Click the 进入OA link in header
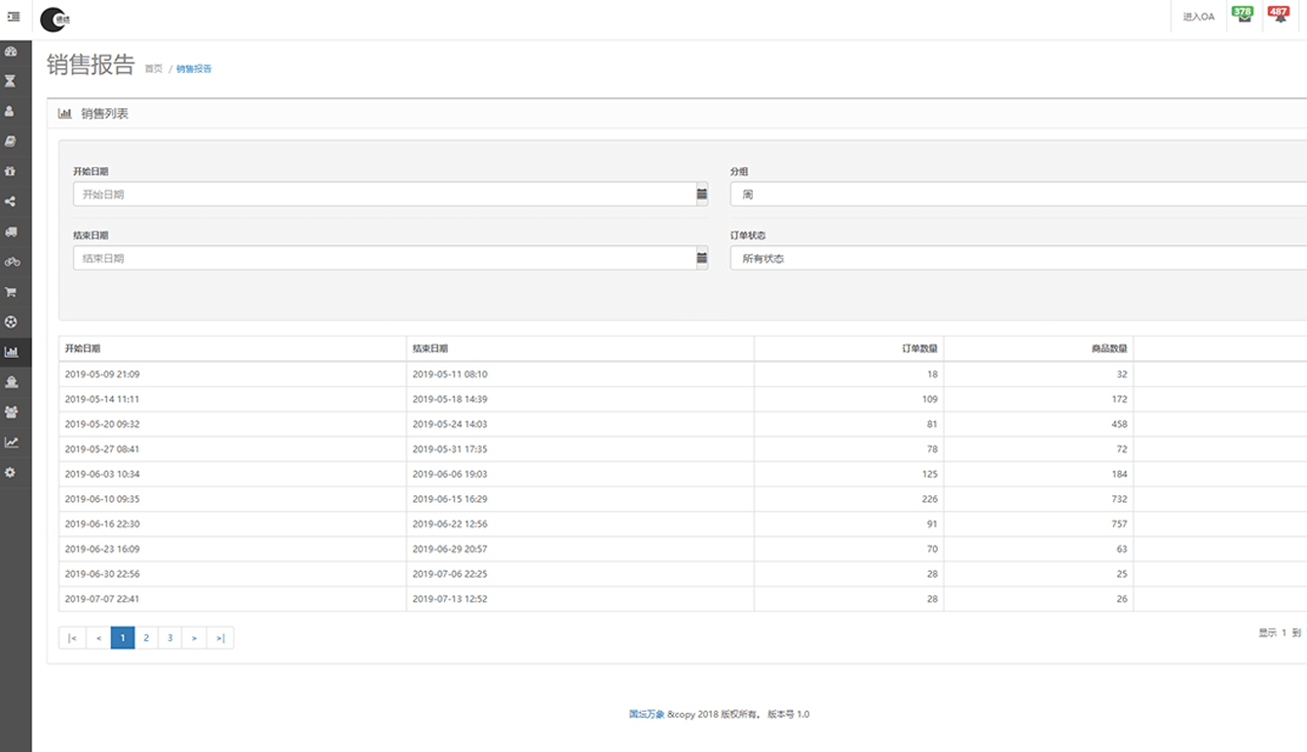This screenshot has width=1307, height=752. coord(1198,17)
